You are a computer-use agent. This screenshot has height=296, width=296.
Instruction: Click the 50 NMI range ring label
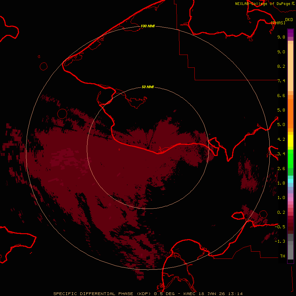[148, 87]
